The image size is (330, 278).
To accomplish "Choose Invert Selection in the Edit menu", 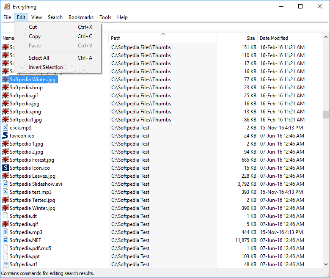I will tap(58, 67).
